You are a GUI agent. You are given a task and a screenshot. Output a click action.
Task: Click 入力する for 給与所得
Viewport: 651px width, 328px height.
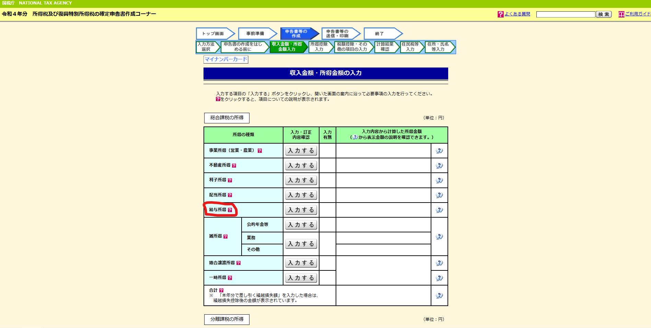tap(301, 210)
